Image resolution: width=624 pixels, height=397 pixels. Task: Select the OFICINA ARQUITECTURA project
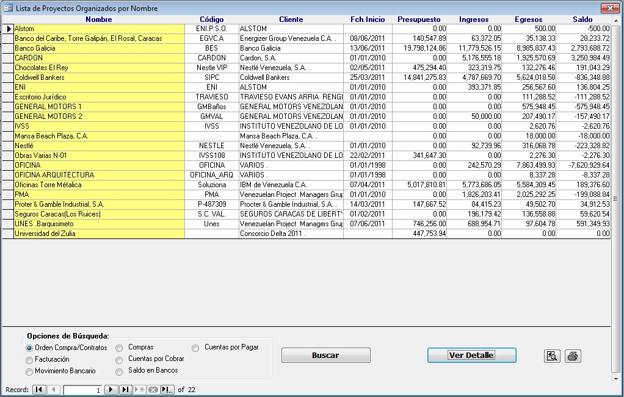click(x=99, y=175)
